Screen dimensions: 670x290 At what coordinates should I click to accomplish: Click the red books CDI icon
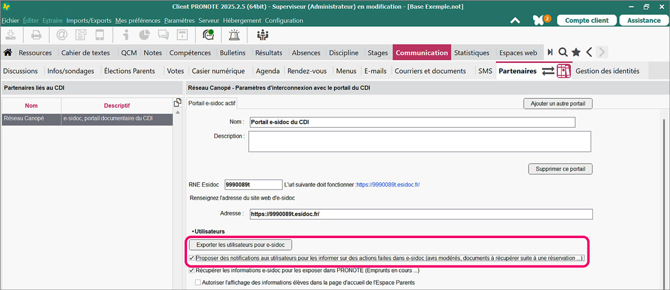point(564,71)
